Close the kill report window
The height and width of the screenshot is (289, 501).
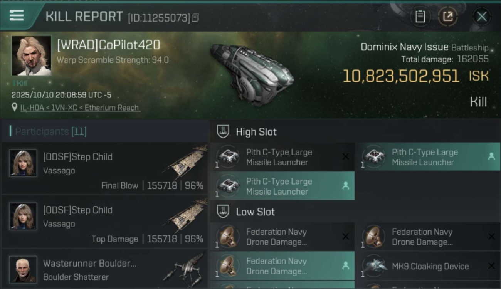coord(482,17)
